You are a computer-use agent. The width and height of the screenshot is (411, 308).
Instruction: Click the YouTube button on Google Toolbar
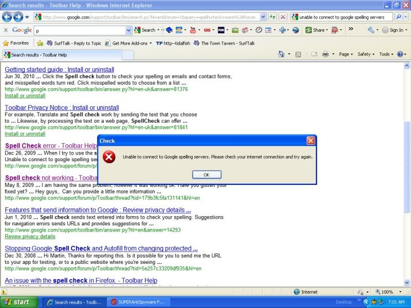tap(193, 30)
